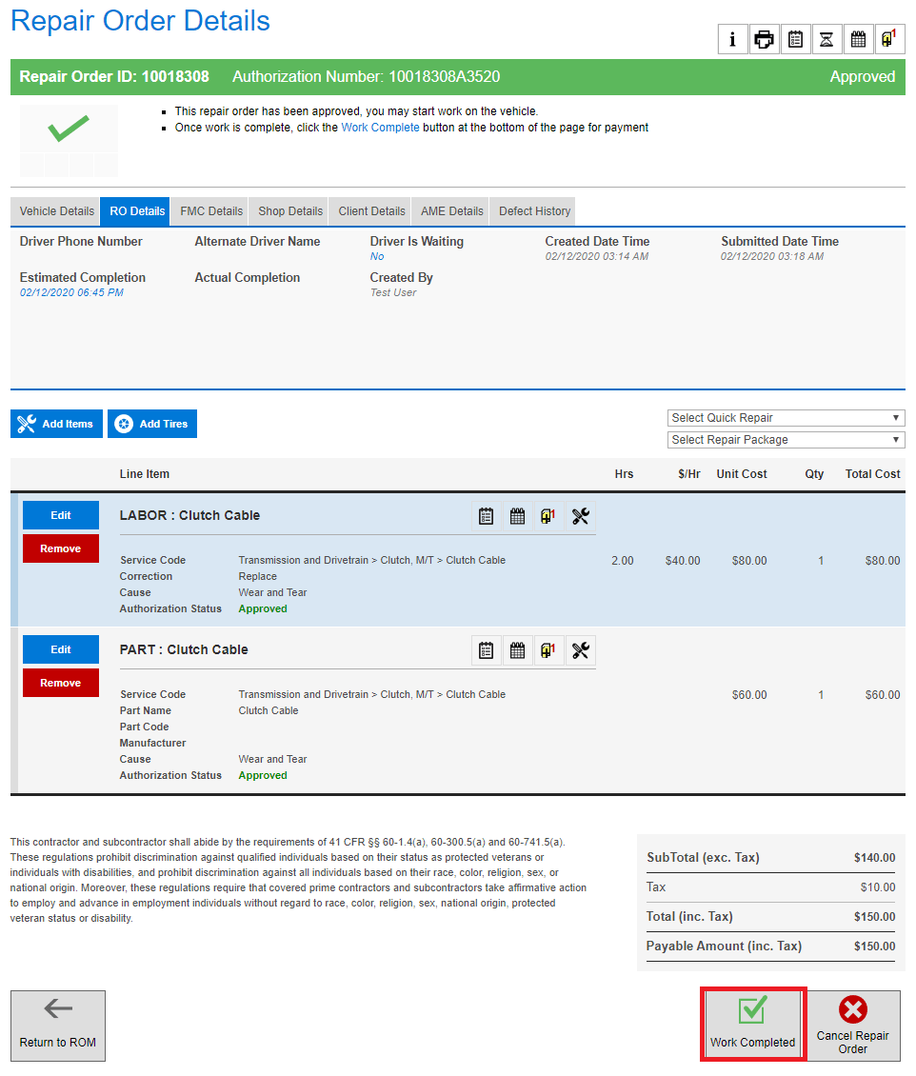Image resolution: width=916 pixels, height=1076 pixels.
Task: Expand the Select Repair Package dropdown
Action: [x=786, y=439]
